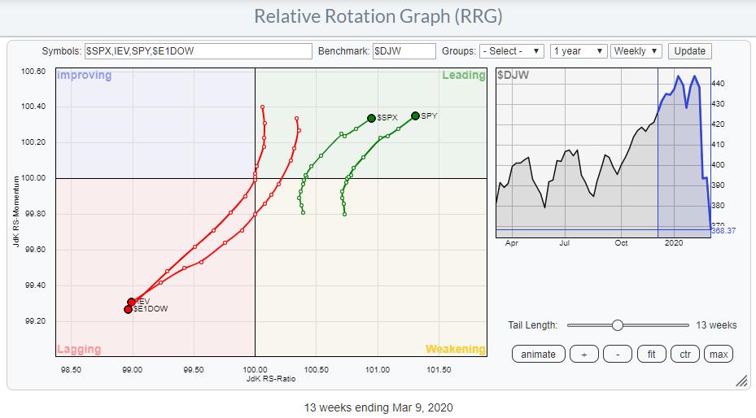756x418 pixels.
Task: Select the $SPX data point marker
Action: (x=371, y=118)
